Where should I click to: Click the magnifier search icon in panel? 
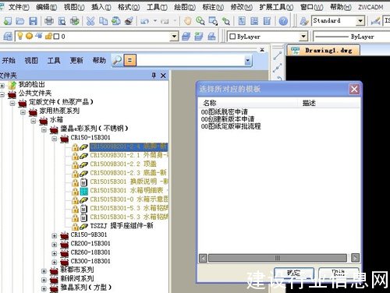click(117, 61)
